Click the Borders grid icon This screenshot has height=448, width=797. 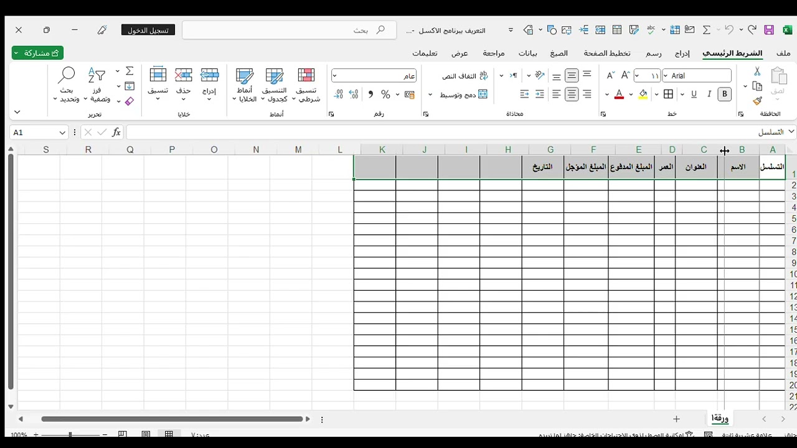668,94
